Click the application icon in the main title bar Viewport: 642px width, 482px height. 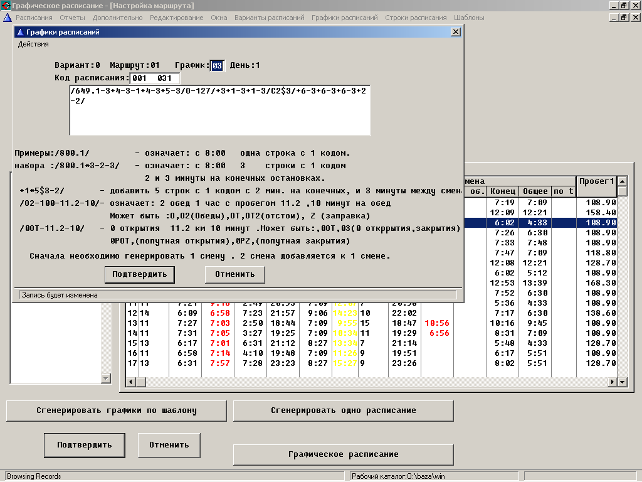pyautogui.click(x=6, y=5)
